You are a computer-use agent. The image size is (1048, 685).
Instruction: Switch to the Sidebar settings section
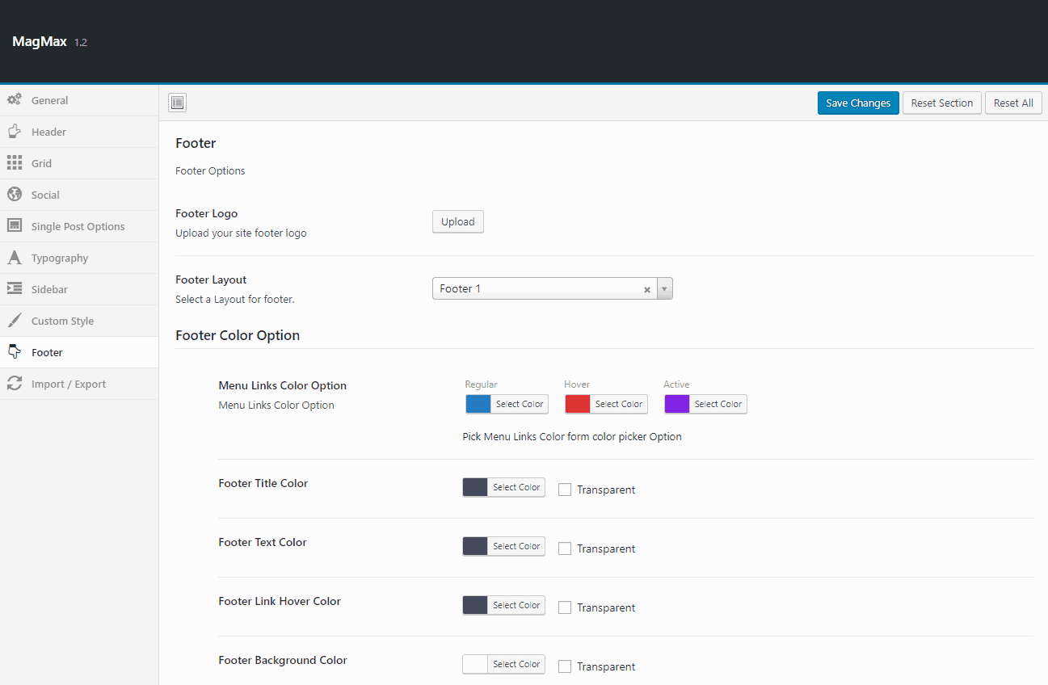(x=49, y=289)
